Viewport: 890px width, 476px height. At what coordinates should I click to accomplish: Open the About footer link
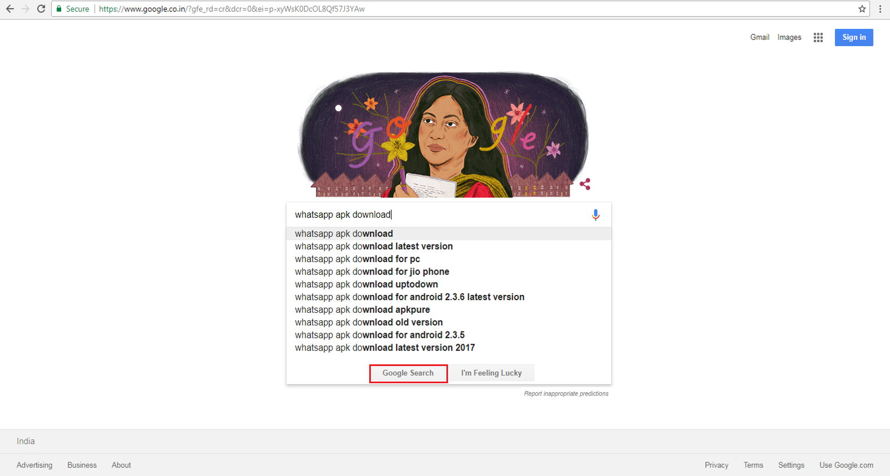click(x=121, y=465)
